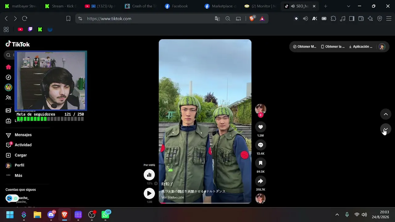The image size is (395, 222).
Task: Open the spinning sound disc under the share count
Action: (x=260, y=199)
